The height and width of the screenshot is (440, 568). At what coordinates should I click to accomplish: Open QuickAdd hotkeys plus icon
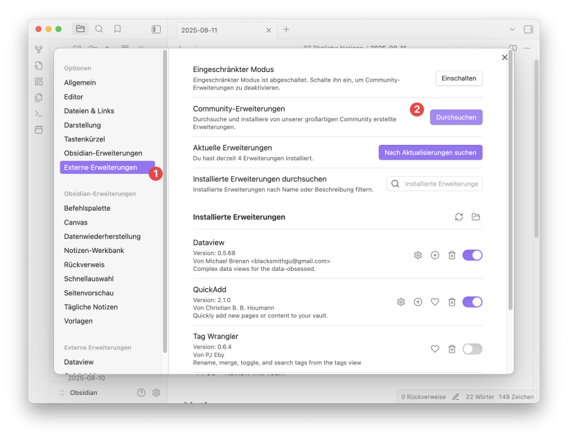pyautogui.click(x=418, y=302)
